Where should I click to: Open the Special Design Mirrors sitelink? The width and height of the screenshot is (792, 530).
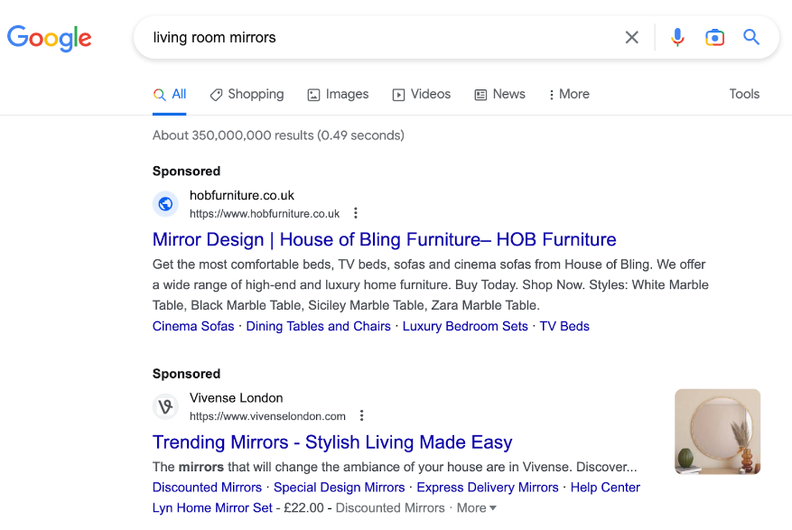pyautogui.click(x=339, y=487)
